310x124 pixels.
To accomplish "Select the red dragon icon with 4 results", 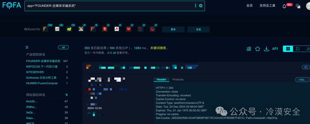I will [104, 29].
